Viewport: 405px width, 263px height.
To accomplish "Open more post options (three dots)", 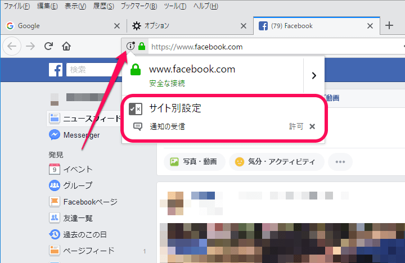I will click(x=340, y=162).
